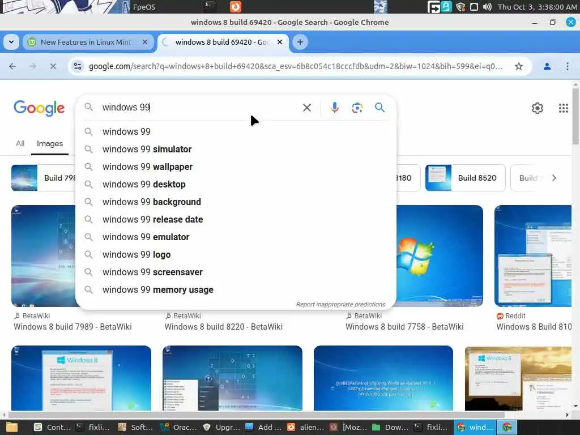This screenshot has width=580, height=435.
Task: Open bottom-row thumbnail with red text dialog
Action: (x=81, y=378)
